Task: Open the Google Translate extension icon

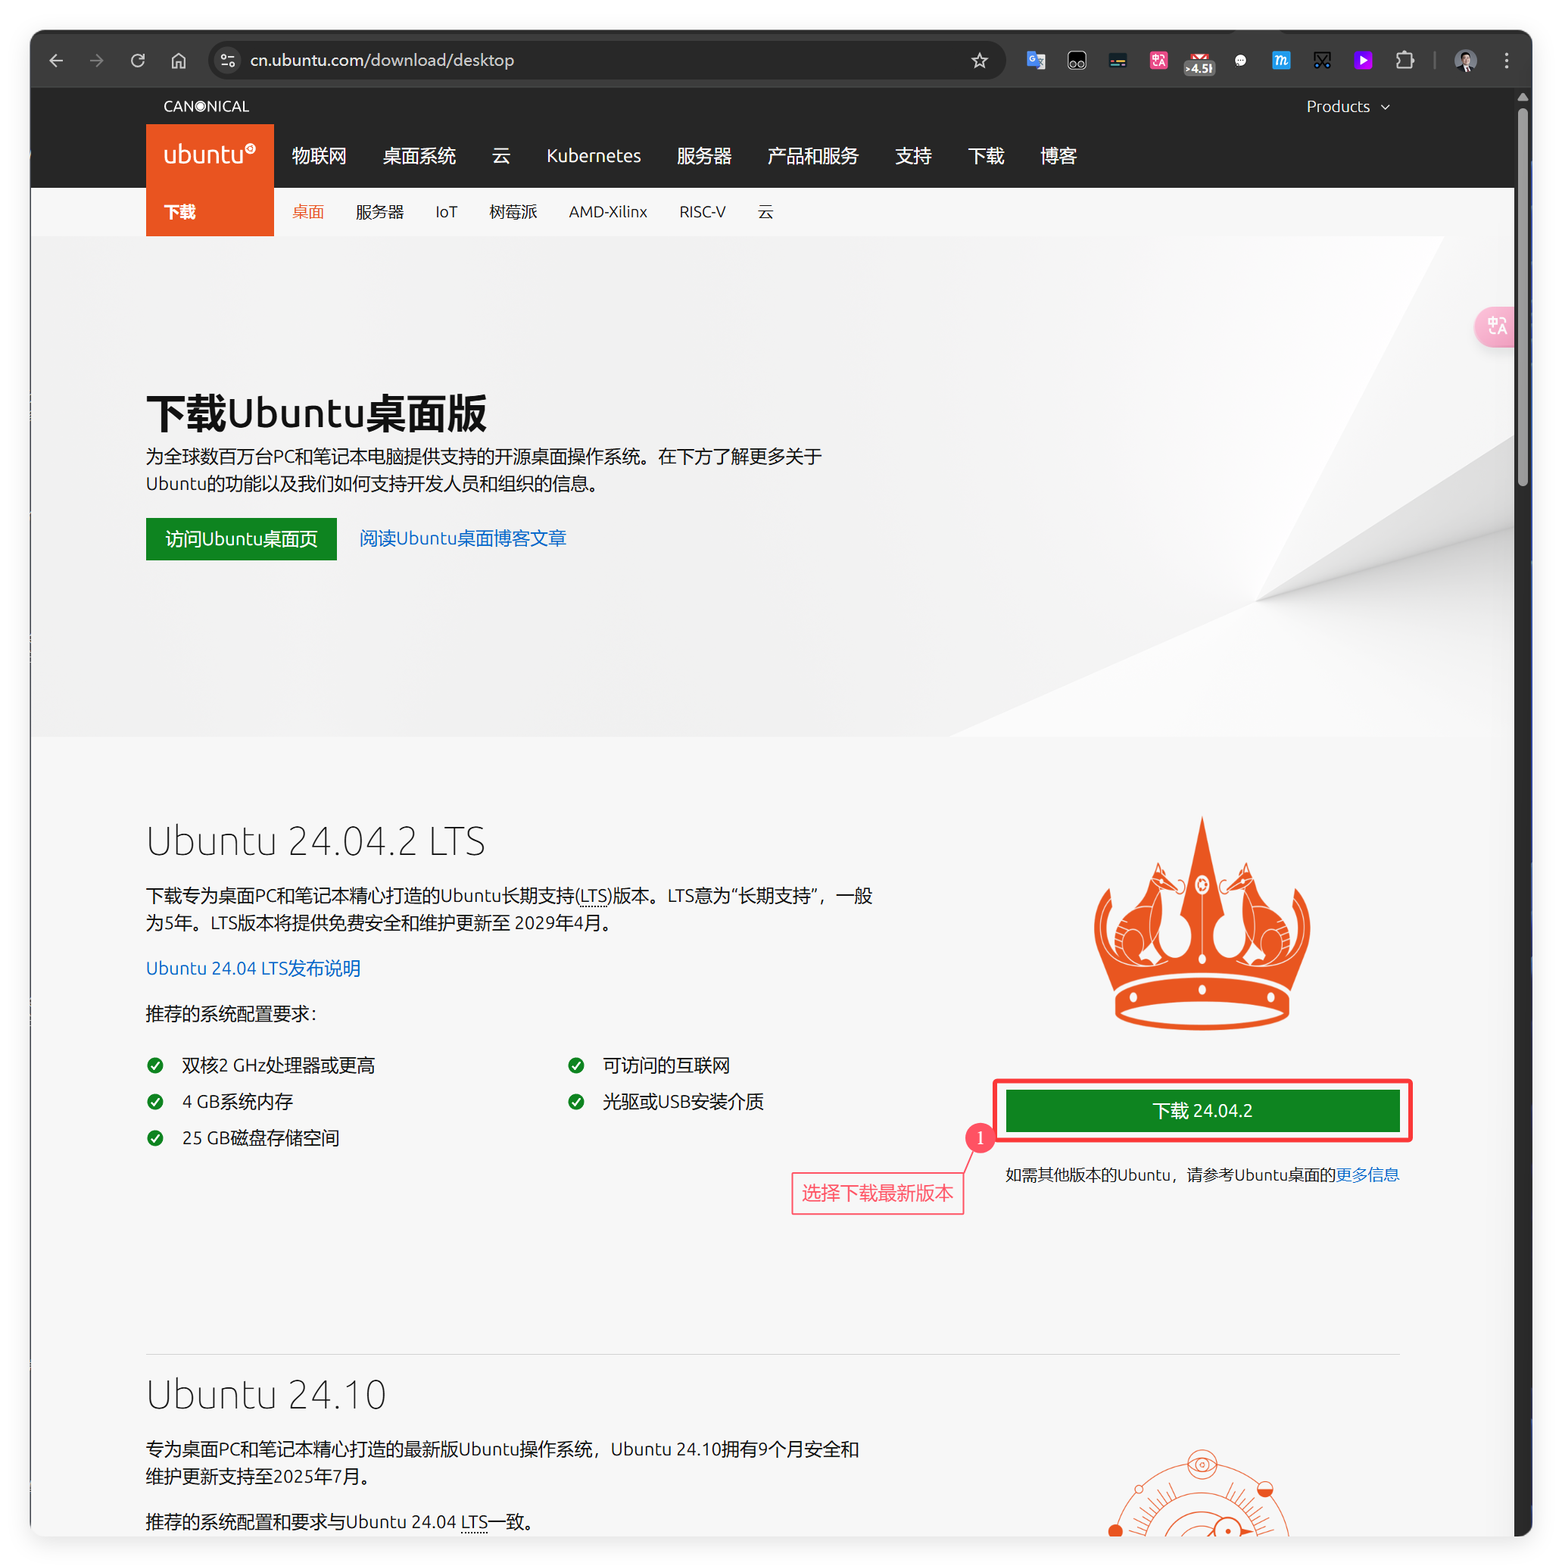Action: pos(1035,61)
